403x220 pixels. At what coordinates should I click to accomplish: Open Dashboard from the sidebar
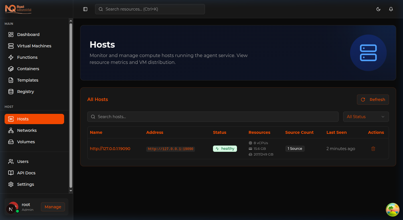[x=28, y=35]
